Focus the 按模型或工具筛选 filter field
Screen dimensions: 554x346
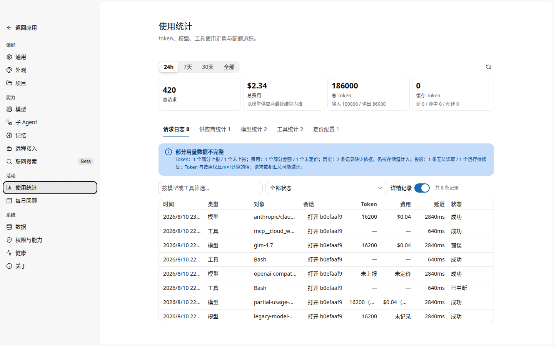210,188
